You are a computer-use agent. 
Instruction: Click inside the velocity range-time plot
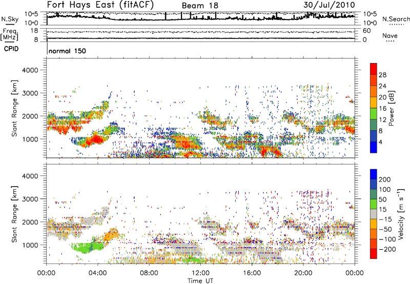[200, 214]
